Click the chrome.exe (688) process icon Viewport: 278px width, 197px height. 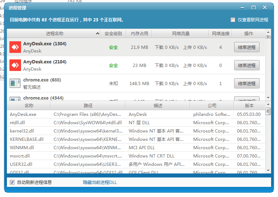coord(15,83)
